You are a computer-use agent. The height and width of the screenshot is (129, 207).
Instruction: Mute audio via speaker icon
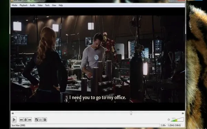pos(169,119)
